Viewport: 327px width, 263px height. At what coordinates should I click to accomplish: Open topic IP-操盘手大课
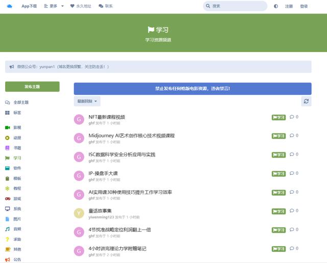(103, 173)
